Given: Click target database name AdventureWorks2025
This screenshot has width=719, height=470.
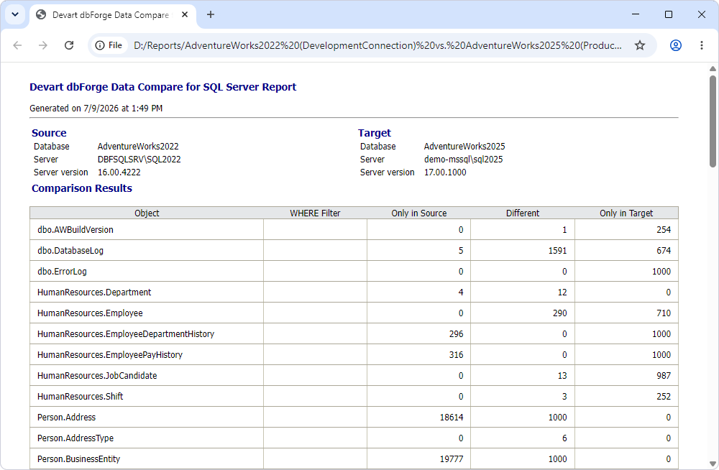Looking at the screenshot, I should click(x=464, y=147).
